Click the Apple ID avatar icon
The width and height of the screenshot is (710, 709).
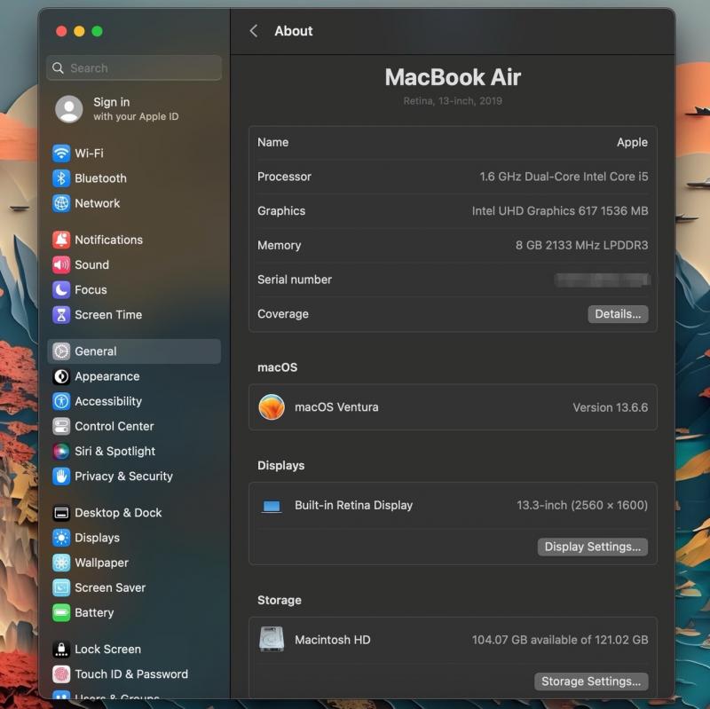69,108
